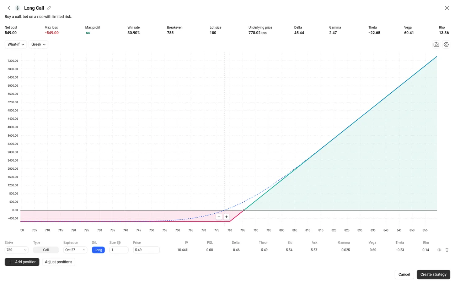Click the P&L 0.00 cell
The width and height of the screenshot is (455, 284).
click(x=209, y=250)
